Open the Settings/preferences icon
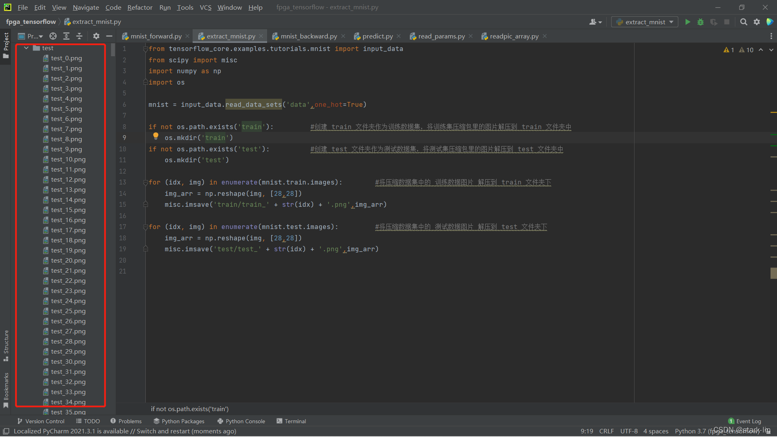Viewport: 777px width, 437px height. click(757, 22)
